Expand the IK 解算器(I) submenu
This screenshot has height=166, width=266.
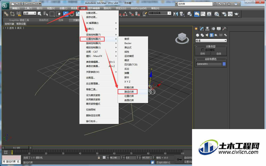point(99,23)
